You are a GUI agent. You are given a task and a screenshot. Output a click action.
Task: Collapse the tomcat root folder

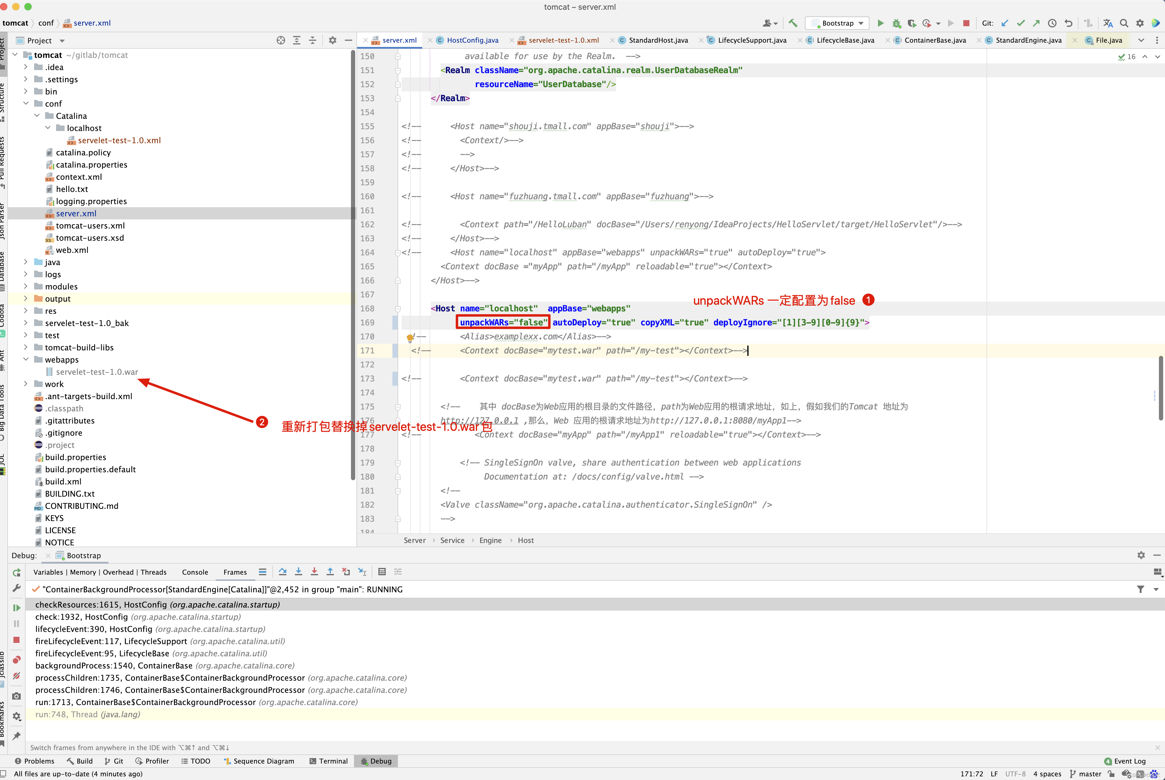tap(15, 55)
